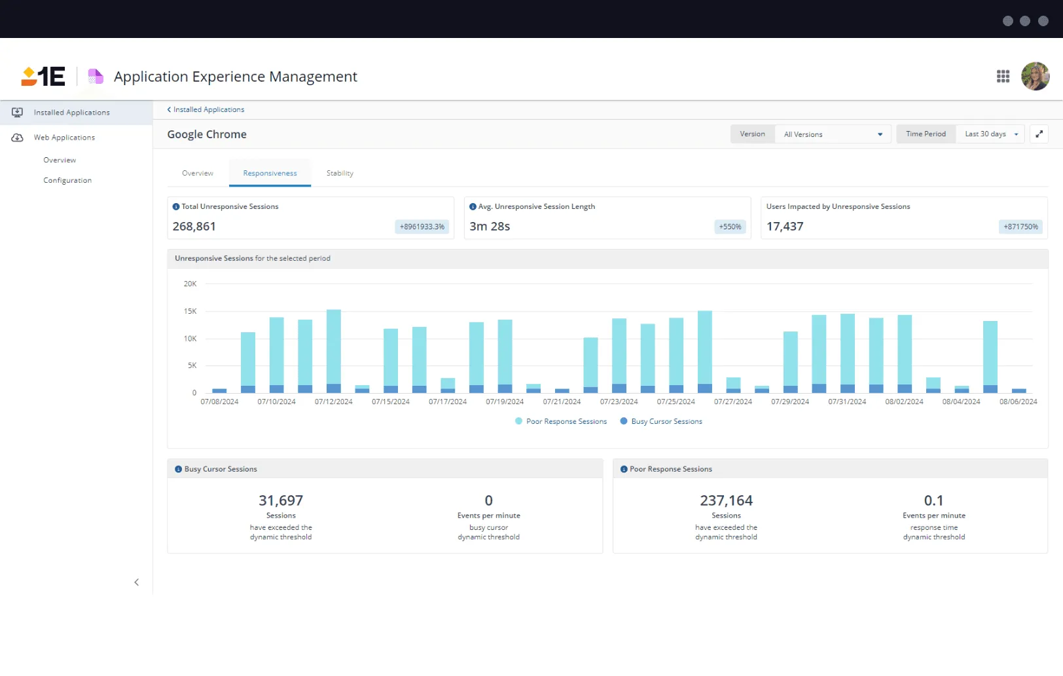Open the All Versions dropdown
The height and width of the screenshot is (676, 1063).
pyautogui.click(x=832, y=134)
